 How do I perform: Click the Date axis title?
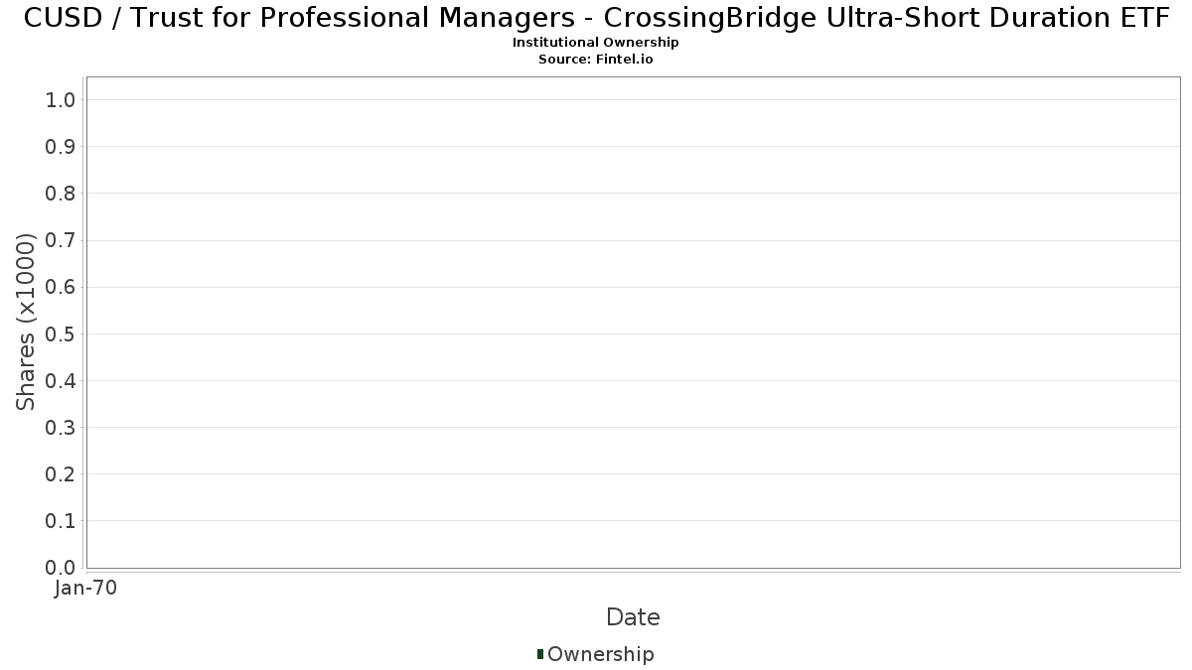(633, 617)
